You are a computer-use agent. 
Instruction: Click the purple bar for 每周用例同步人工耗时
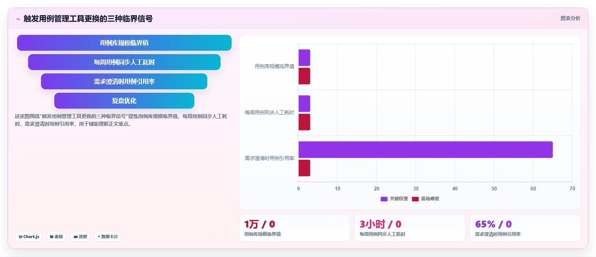tap(304, 104)
